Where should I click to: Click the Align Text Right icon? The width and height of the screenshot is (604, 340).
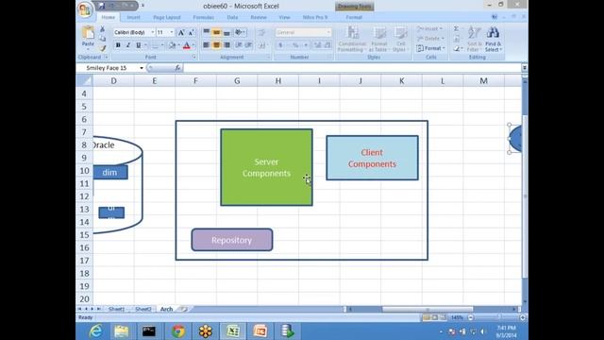point(226,45)
